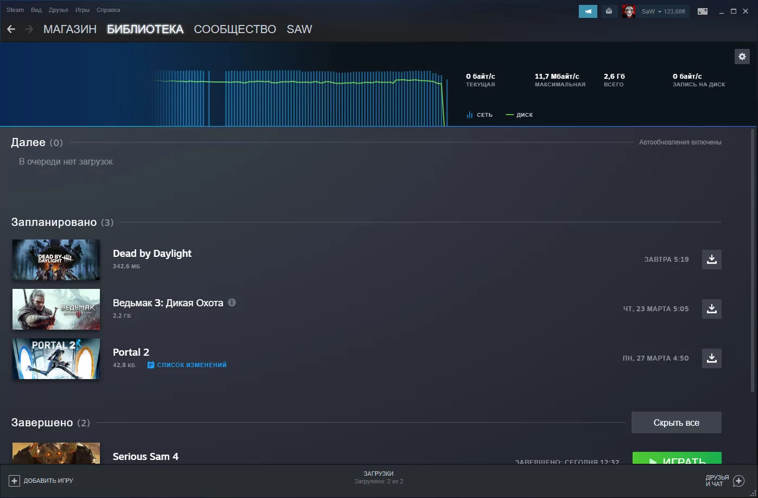Maximize the Steam window
The image size is (758, 498).
click(734, 11)
